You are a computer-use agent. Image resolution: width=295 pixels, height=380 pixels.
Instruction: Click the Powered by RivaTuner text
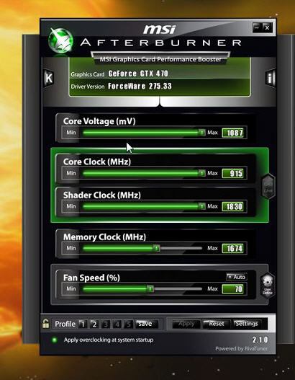[x=241, y=349]
